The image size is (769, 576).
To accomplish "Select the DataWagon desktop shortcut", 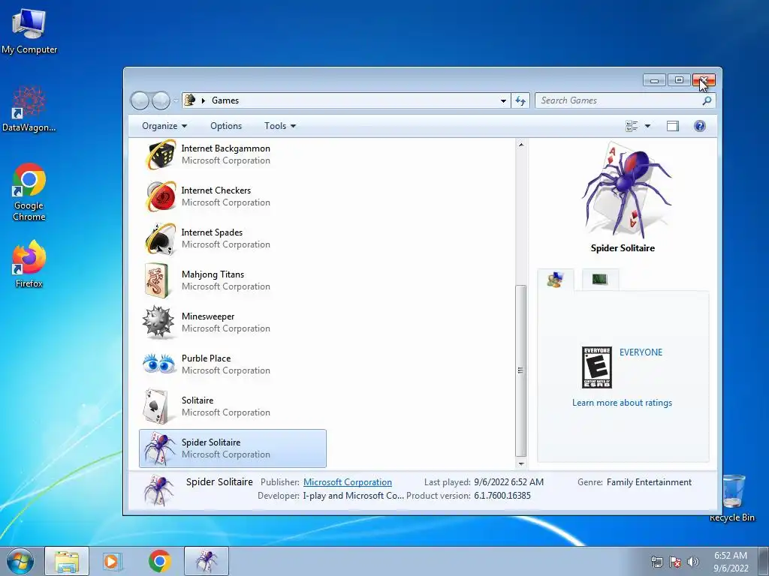I will (29, 109).
